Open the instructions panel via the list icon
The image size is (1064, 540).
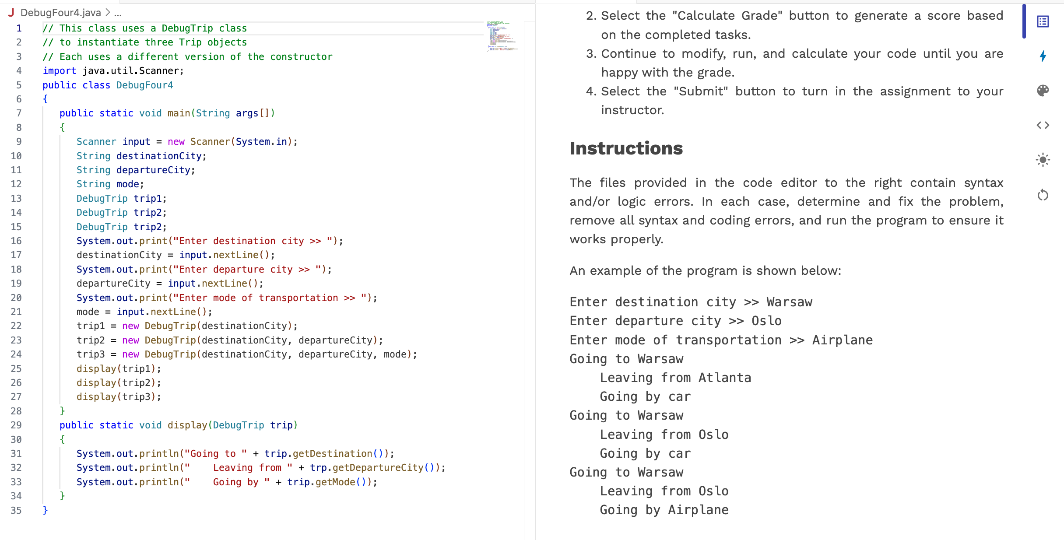pyautogui.click(x=1043, y=22)
